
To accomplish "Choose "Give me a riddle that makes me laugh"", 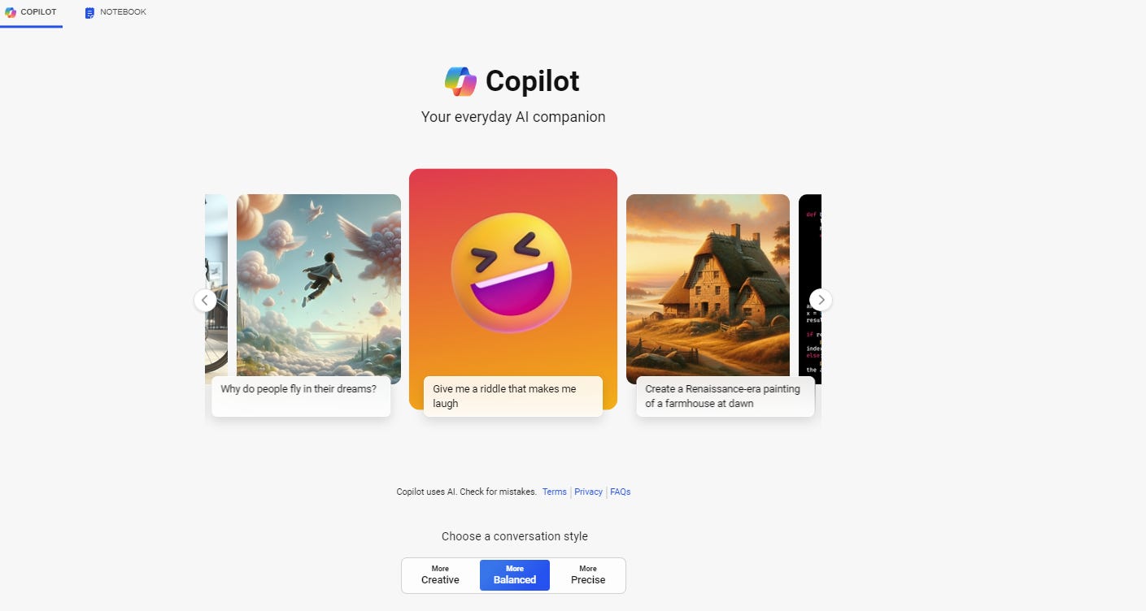I will point(513,396).
